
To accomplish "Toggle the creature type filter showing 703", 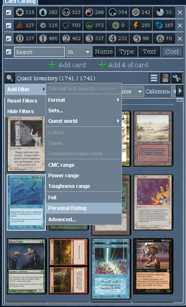I will coord(71,25).
